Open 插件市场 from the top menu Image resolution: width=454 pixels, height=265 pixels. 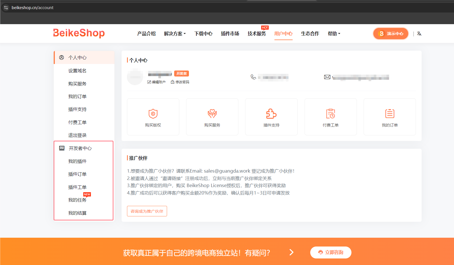230,34
